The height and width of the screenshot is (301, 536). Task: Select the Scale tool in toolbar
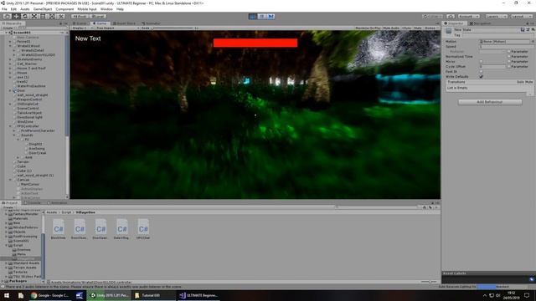(x=33, y=17)
